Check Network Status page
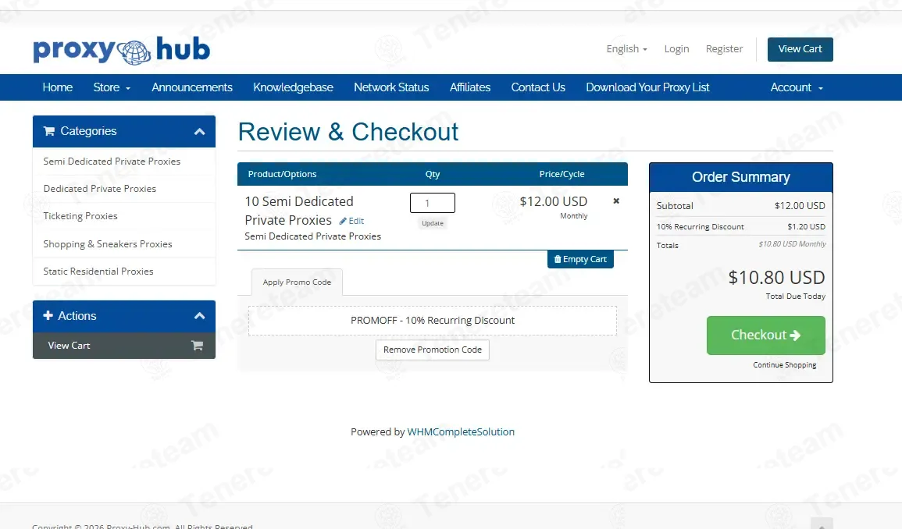Viewport: 902px width, 529px height. pyautogui.click(x=391, y=87)
